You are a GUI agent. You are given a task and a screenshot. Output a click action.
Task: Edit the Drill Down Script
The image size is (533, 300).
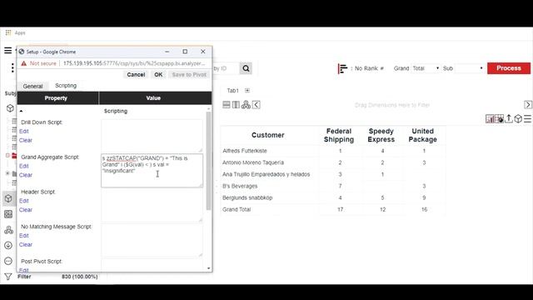coord(24,132)
